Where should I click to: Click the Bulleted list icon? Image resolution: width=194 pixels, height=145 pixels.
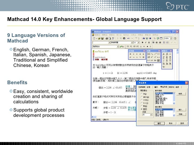[164, 42]
